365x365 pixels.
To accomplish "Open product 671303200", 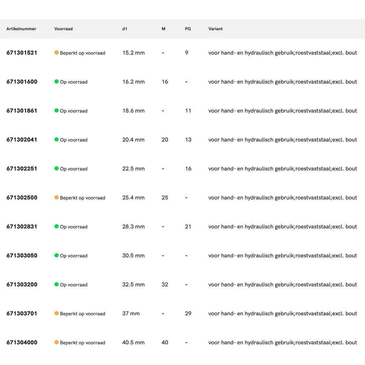I will pyautogui.click(x=22, y=284).
